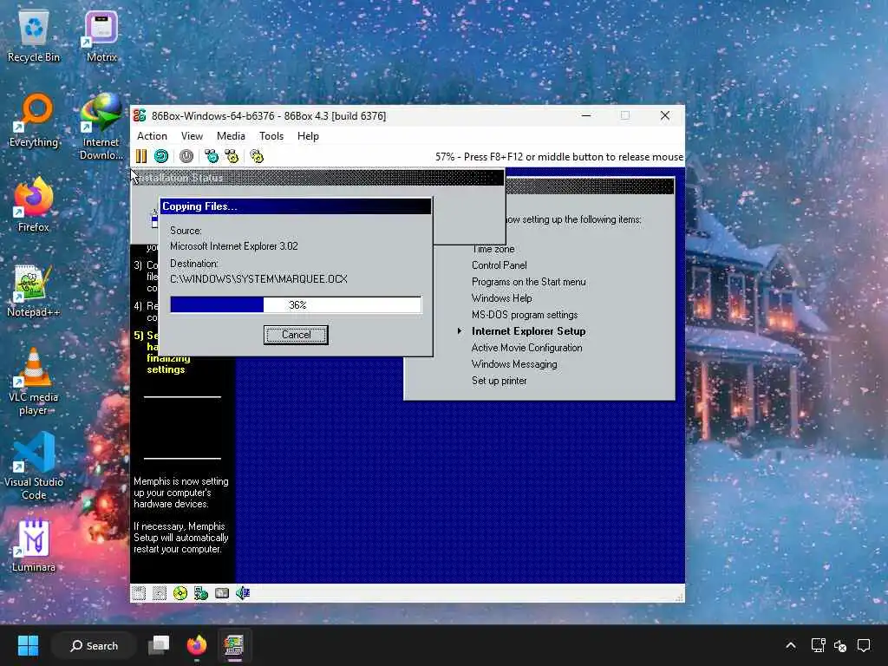Click the Search box on taskbar

tap(94, 645)
